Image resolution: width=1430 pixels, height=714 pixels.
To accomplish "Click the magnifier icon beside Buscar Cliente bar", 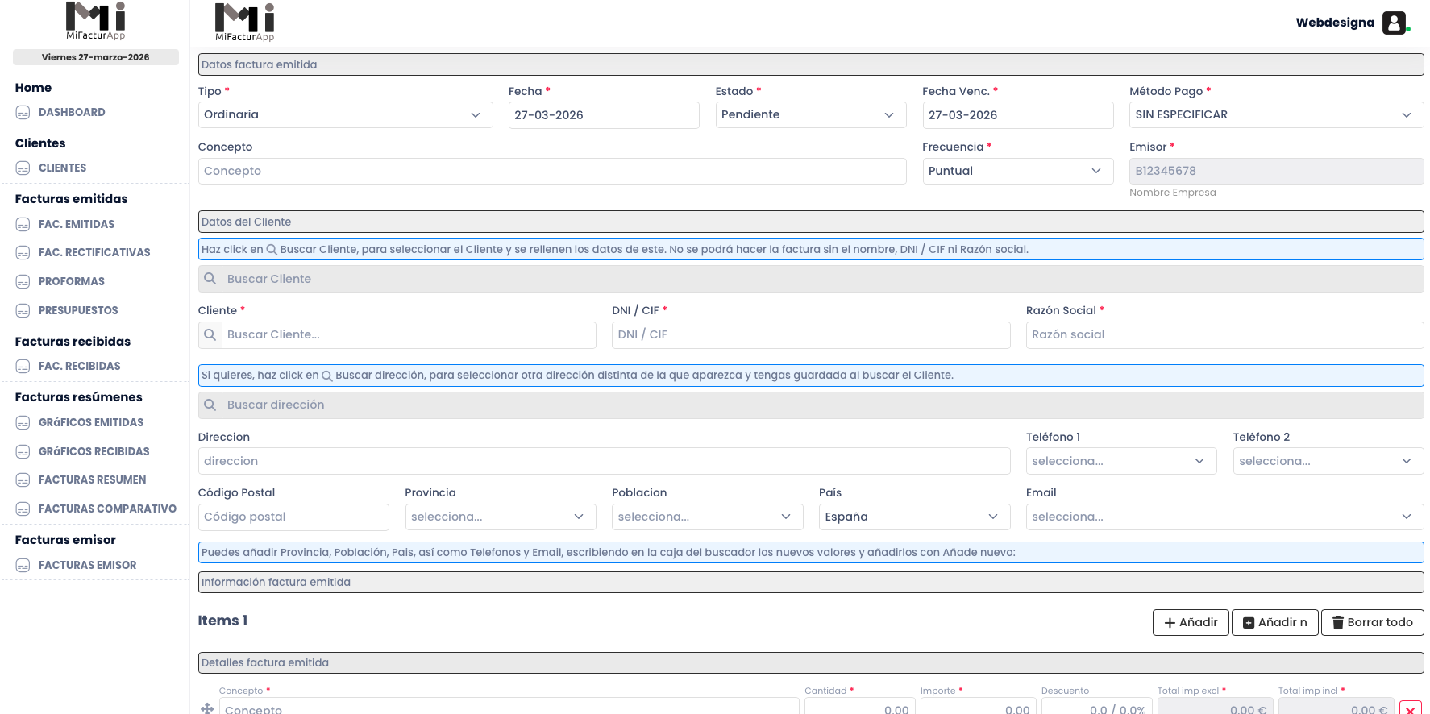I will (210, 279).
